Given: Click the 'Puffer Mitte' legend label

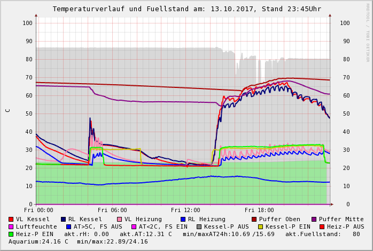Looking at the screenshot, I should pyautogui.click(x=341, y=219).
